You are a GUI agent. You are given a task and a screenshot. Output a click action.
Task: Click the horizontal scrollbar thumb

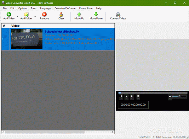pyautogui.click(x=45, y=132)
